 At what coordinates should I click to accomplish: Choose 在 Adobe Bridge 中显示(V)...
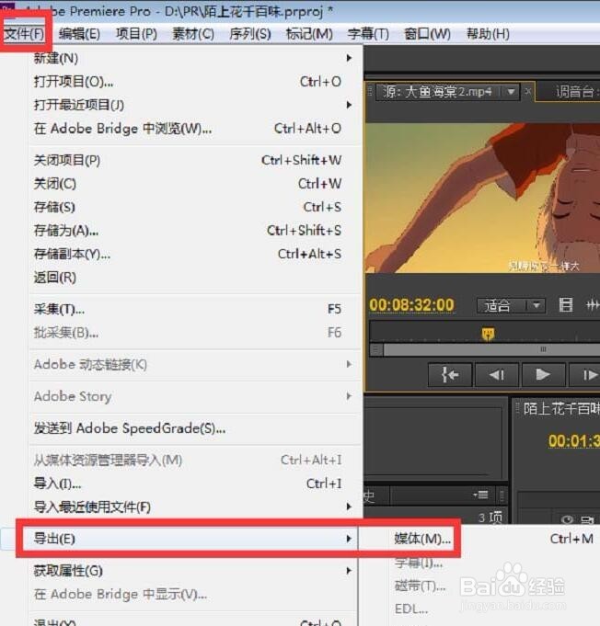click(x=195, y=595)
